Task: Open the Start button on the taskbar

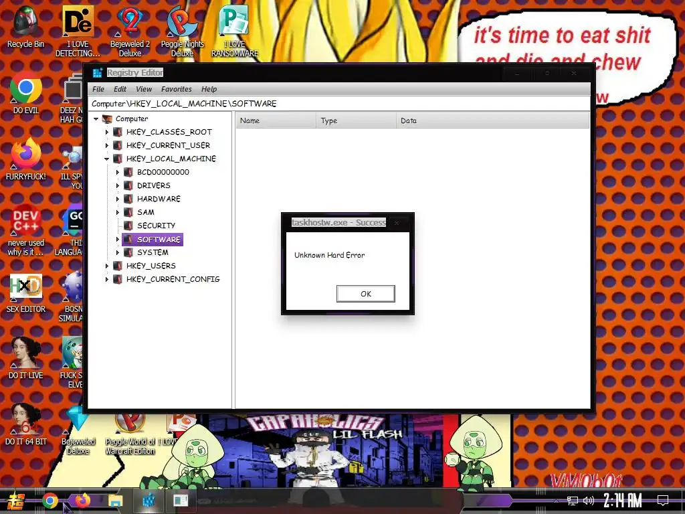Action: coord(15,501)
